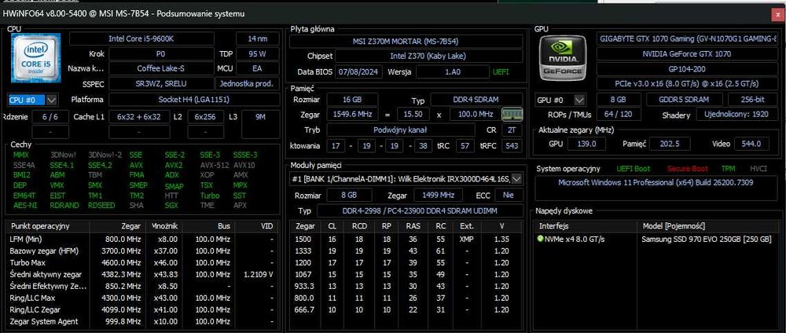Click the PCIe v3.0 x16 link field
The image size is (786, 333).
[687, 83]
